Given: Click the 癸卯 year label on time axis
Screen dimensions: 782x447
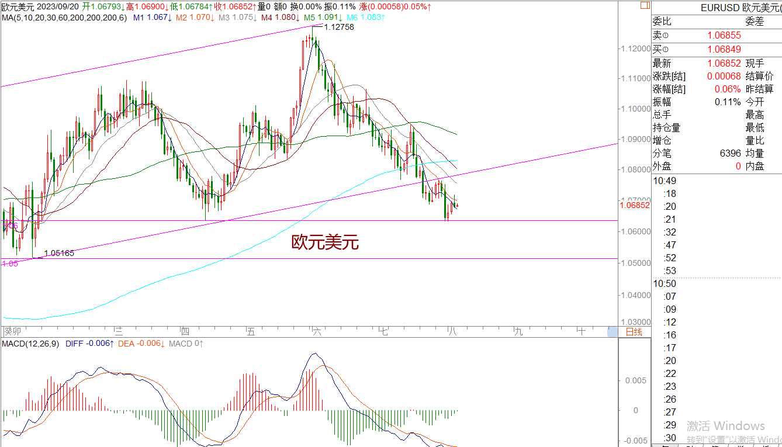Looking at the screenshot, I should 12,331.
